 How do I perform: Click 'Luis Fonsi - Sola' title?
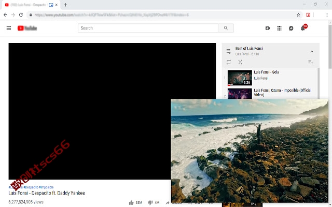tap(266, 72)
